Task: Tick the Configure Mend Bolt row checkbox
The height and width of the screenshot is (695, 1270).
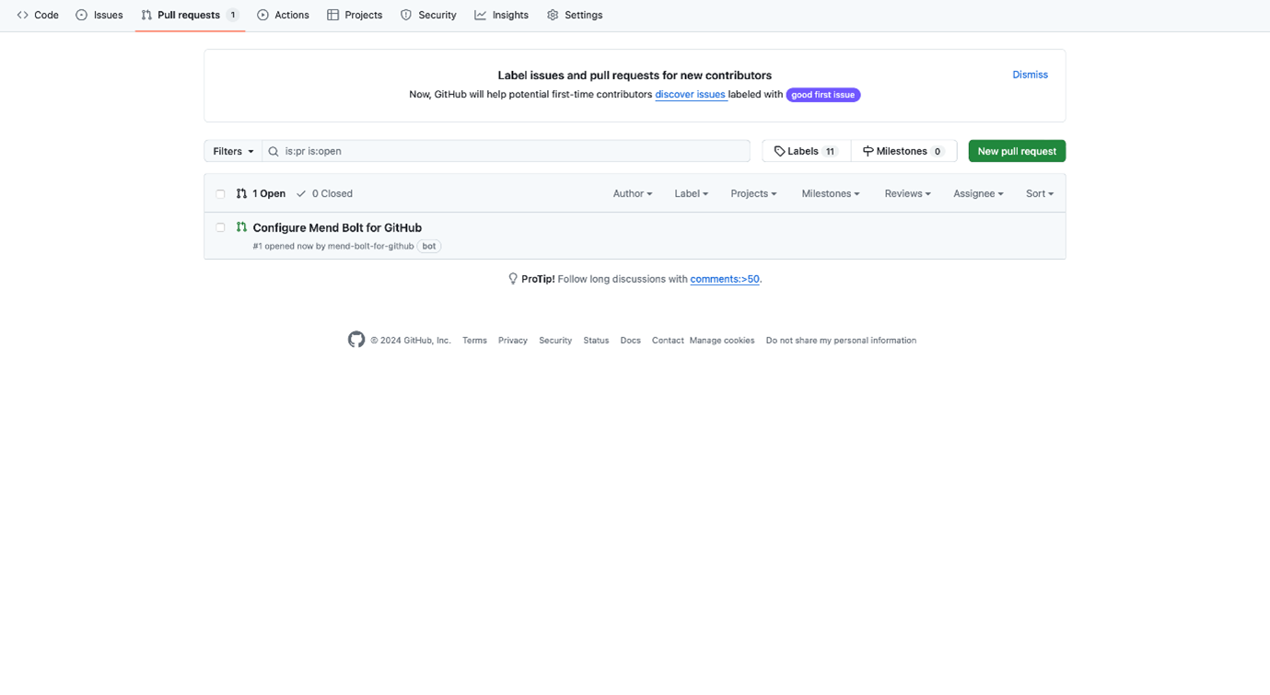Action: point(220,227)
